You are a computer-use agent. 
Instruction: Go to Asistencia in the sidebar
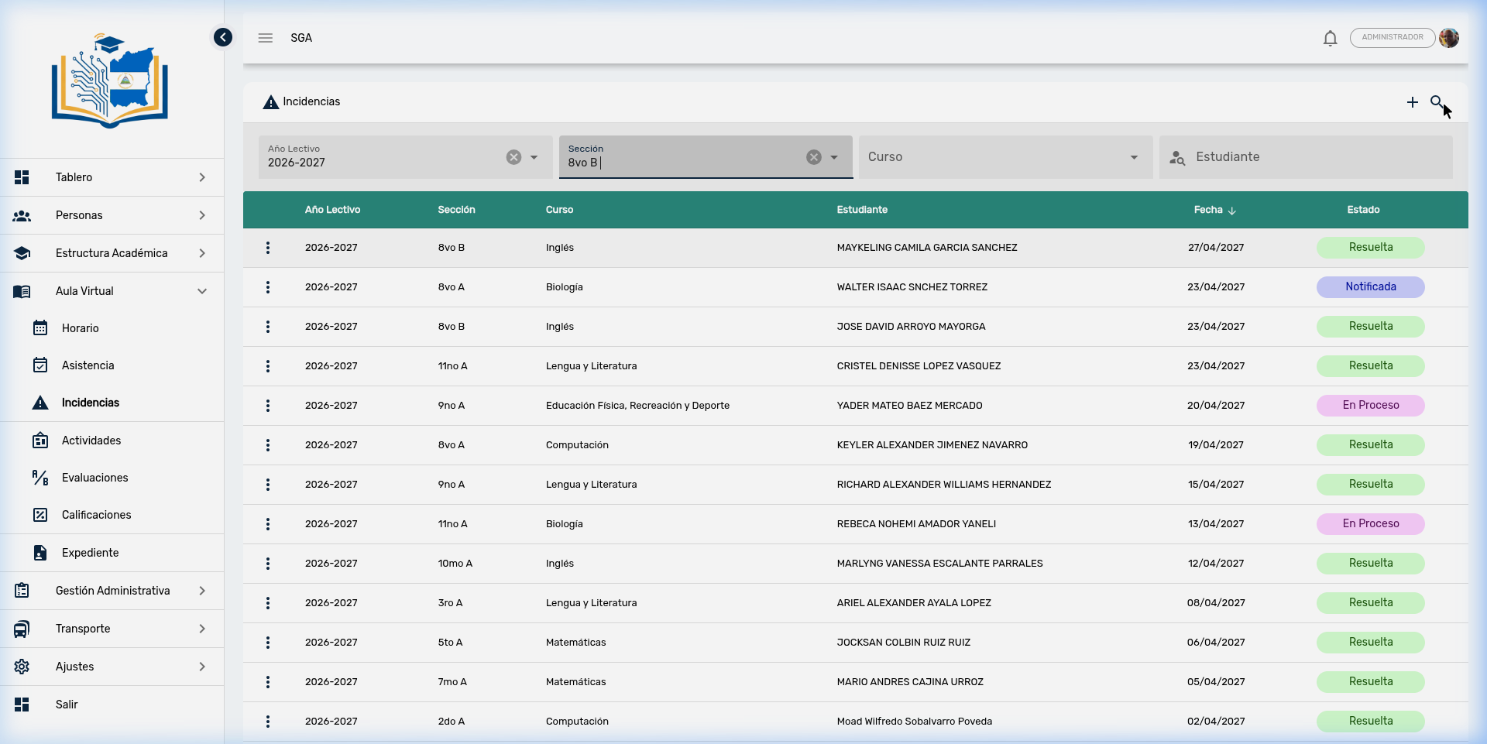[x=88, y=365]
